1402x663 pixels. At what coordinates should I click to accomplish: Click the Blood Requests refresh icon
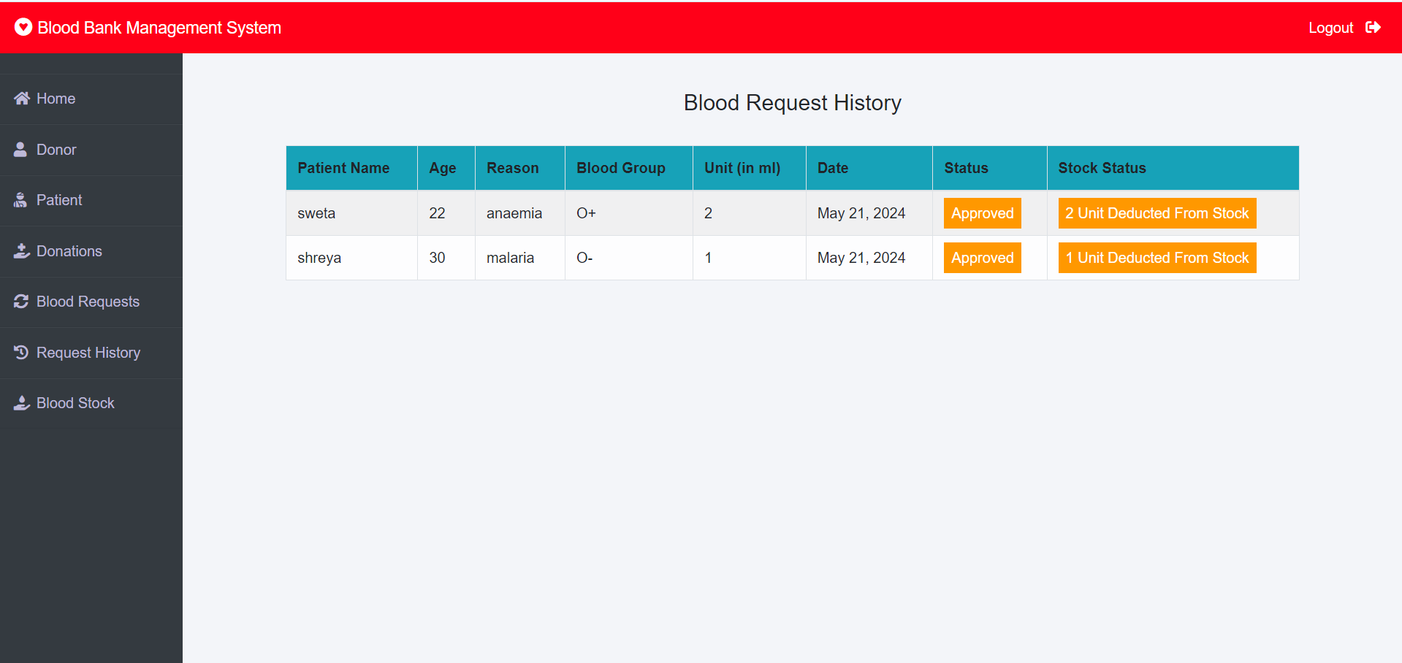point(20,301)
